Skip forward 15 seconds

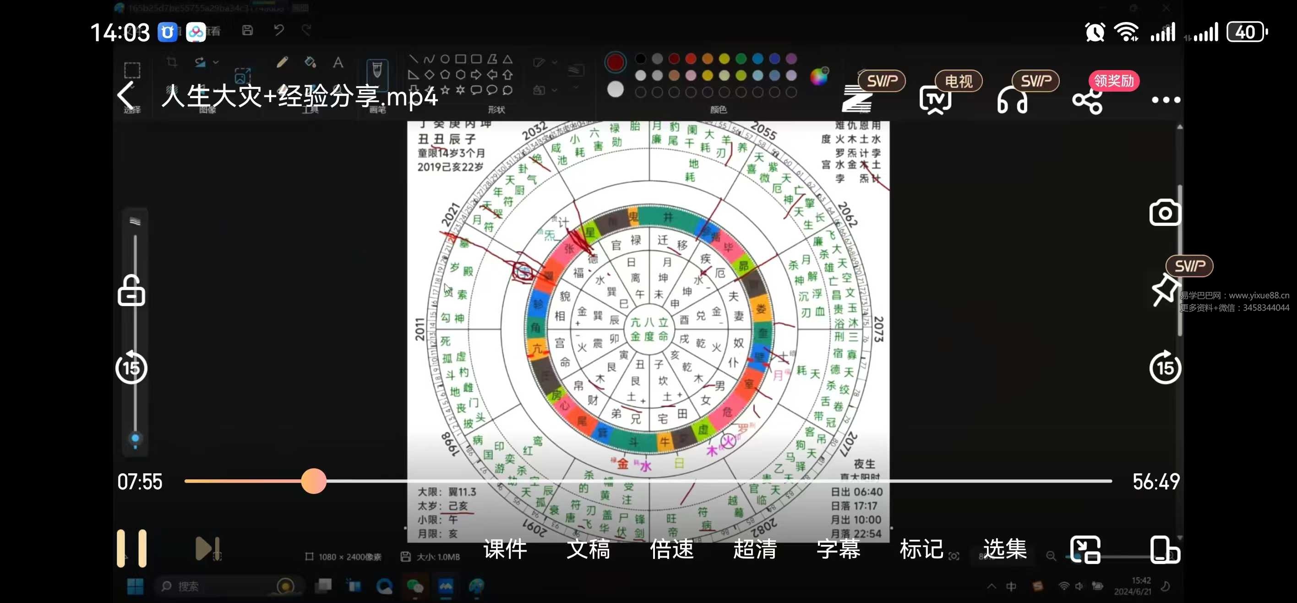[1165, 368]
